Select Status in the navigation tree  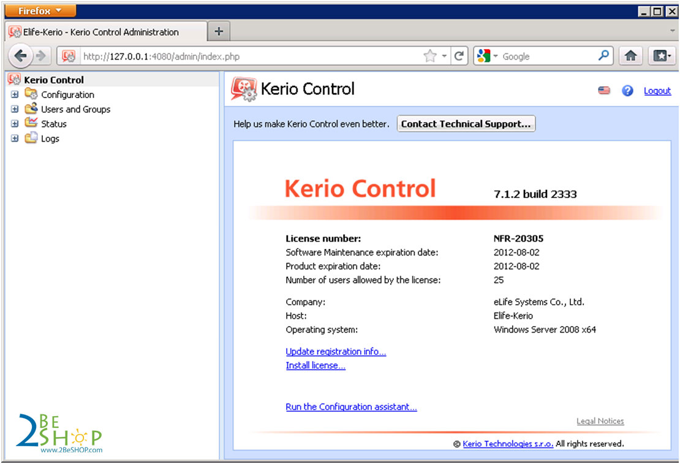[54, 124]
